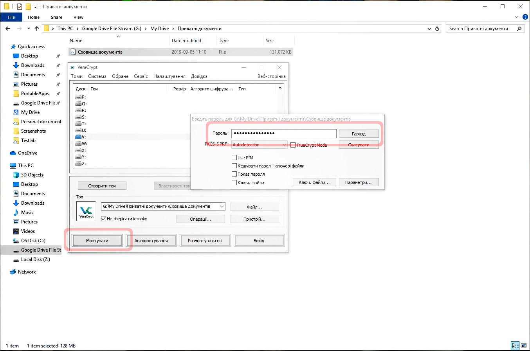This screenshot has height=351, width=530.
Task: Click drive Z: icon in VeraCrypt list
Action: tap(78, 164)
